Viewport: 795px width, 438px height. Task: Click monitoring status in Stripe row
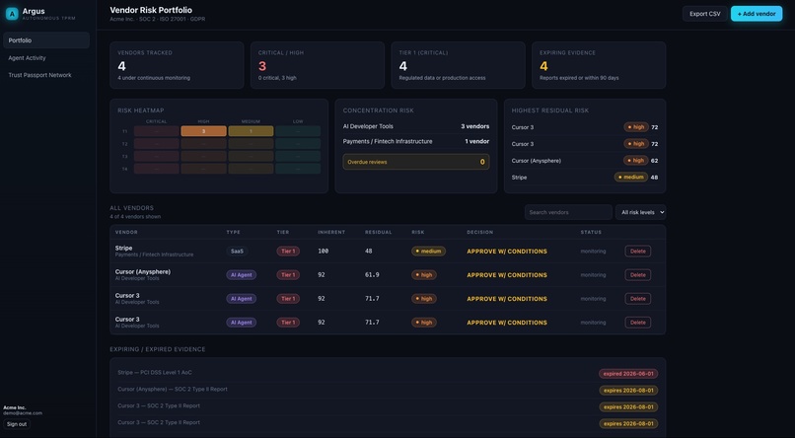click(593, 252)
